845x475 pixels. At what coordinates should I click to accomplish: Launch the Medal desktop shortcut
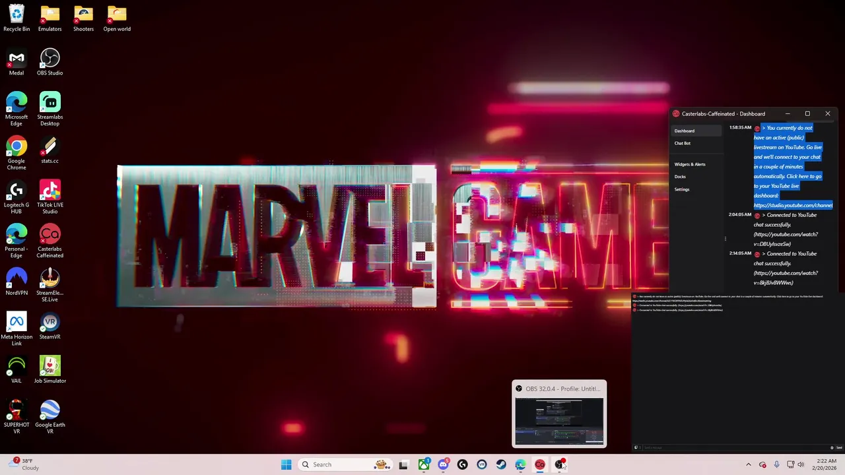[17, 63]
